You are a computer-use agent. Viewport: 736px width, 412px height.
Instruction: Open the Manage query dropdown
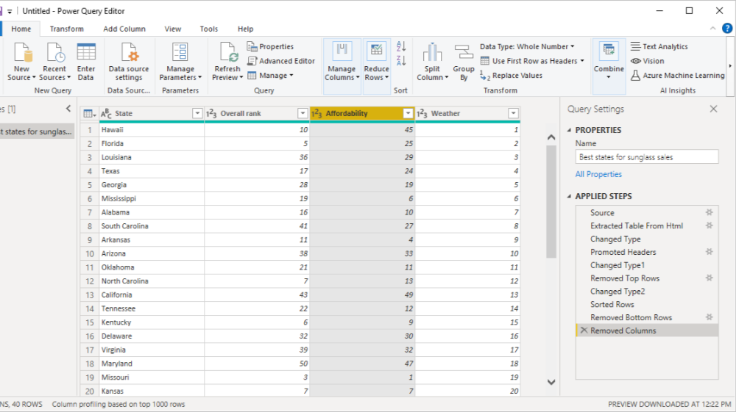point(270,76)
